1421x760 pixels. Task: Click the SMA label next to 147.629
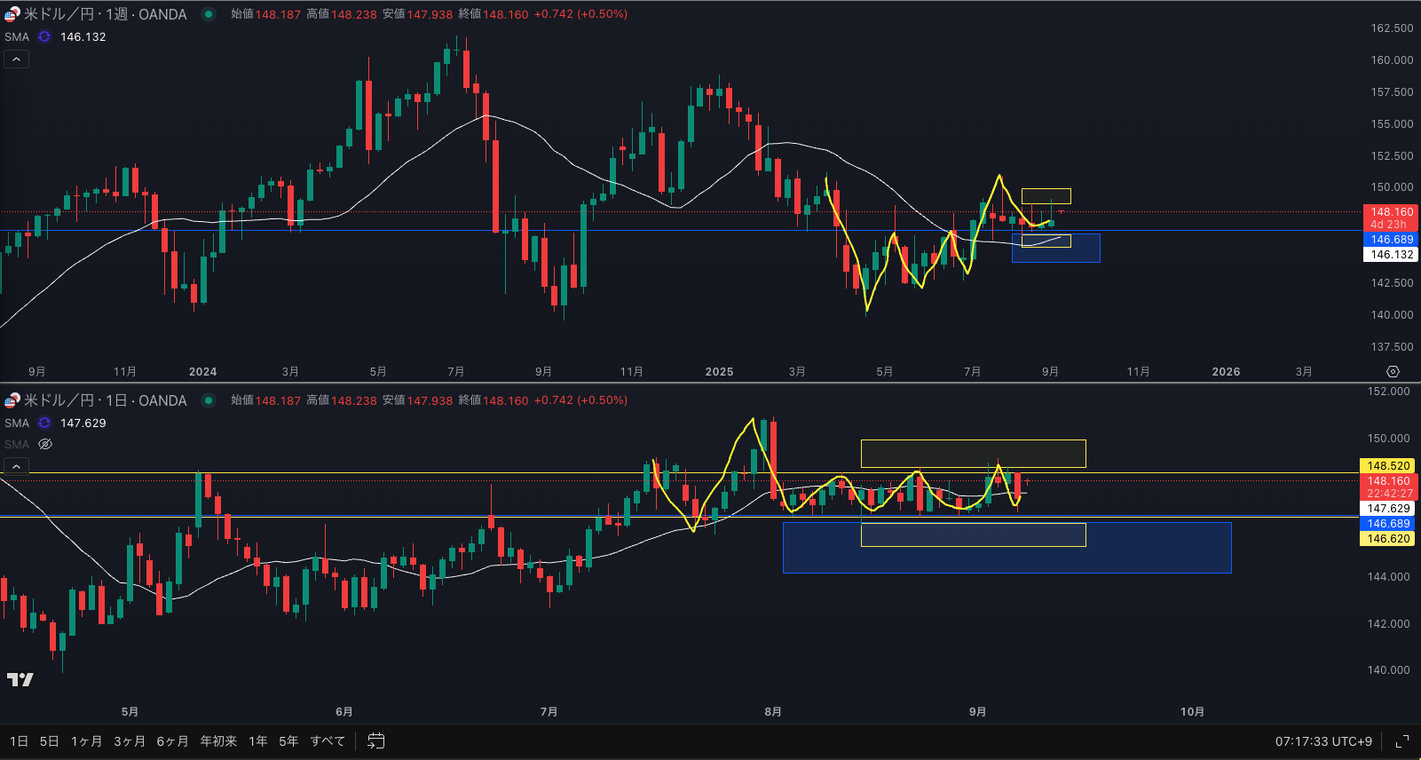[17, 423]
